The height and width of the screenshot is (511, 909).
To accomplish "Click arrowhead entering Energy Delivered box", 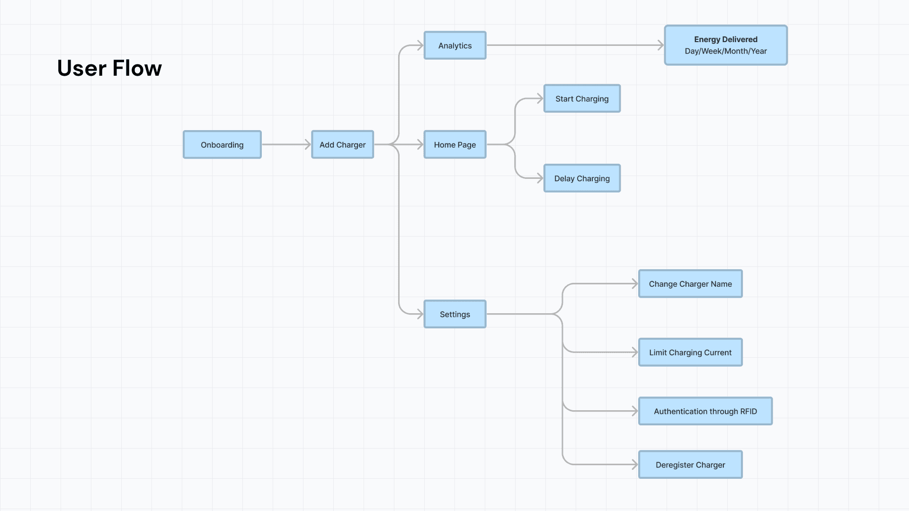I will 661,45.
